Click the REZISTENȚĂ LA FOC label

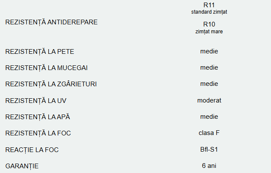38,133
